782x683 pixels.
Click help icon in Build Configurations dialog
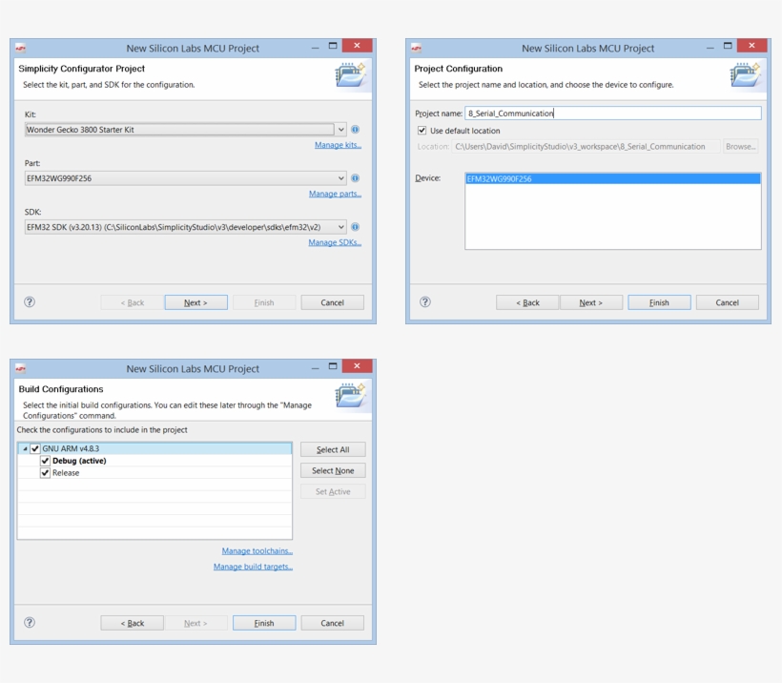tap(30, 622)
